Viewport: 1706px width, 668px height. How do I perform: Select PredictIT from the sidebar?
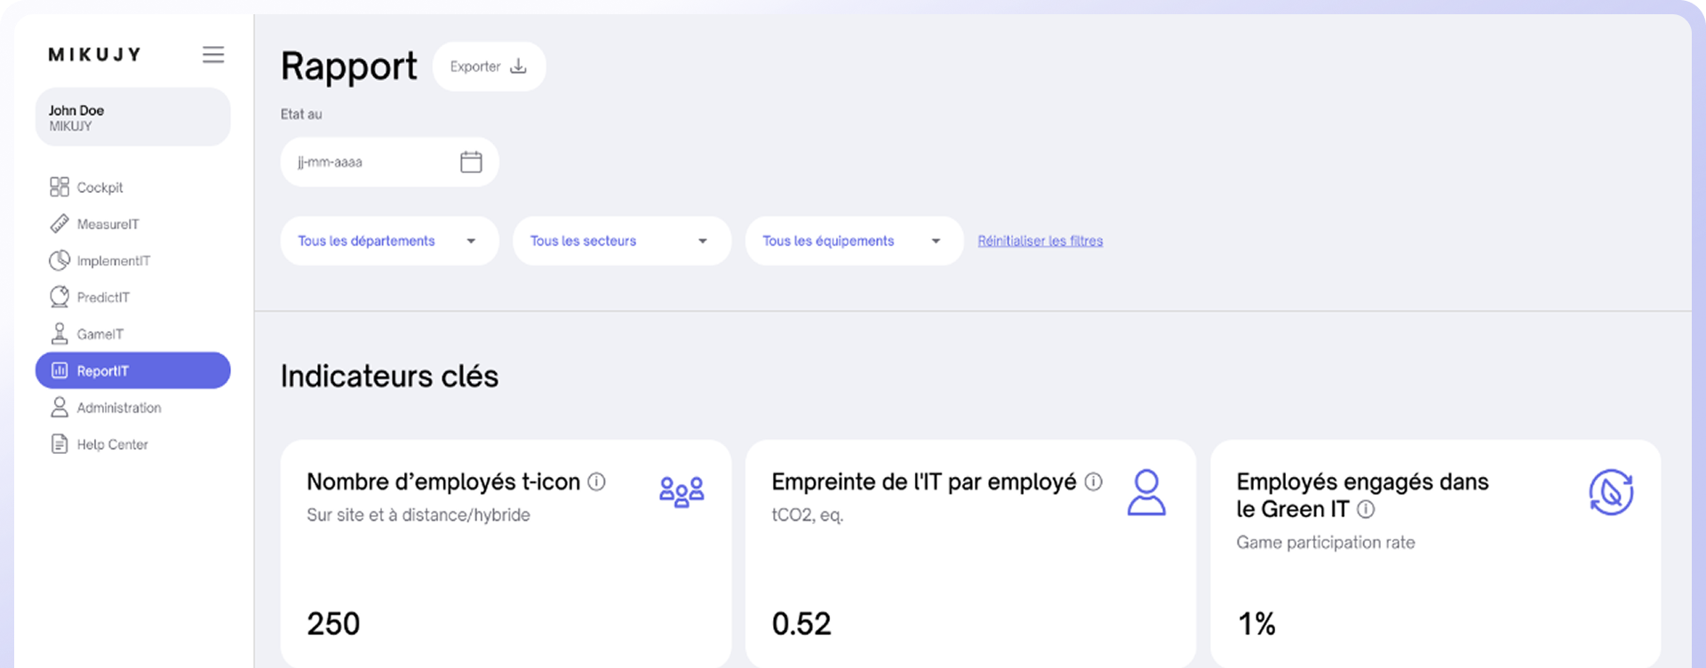click(x=103, y=298)
